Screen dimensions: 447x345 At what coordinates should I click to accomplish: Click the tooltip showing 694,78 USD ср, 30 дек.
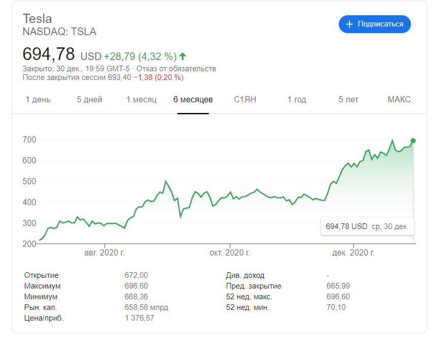pyautogui.click(x=367, y=226)
